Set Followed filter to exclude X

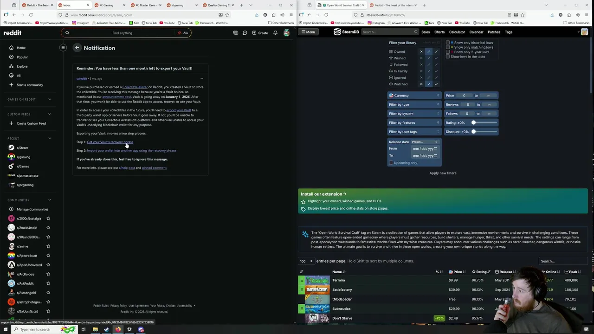pyautogui.click(x=421, y=64)
